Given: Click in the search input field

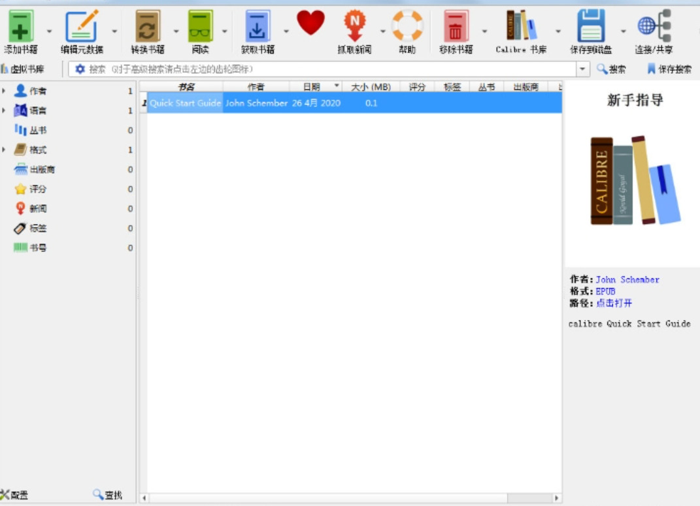Looking at the screenshot, I should 330,69.
